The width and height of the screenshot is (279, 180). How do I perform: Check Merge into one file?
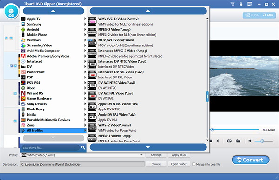click(x=194, y=164)
